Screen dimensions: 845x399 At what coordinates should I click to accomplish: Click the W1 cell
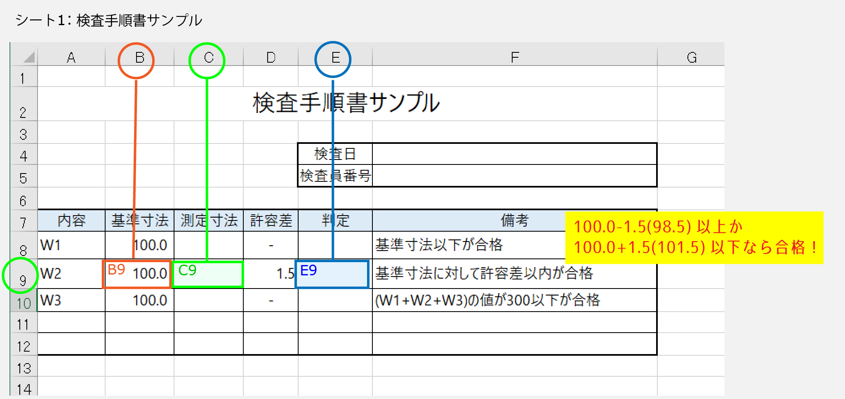point(71,245)
